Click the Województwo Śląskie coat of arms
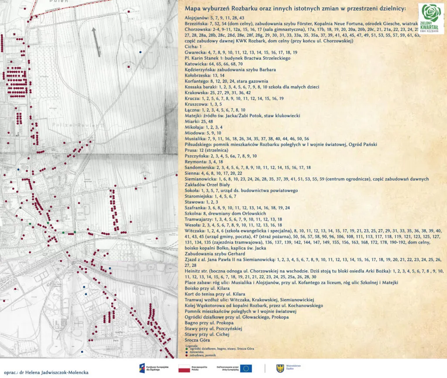The height and width of the screenshot is (378, 447). pos(280,368)
